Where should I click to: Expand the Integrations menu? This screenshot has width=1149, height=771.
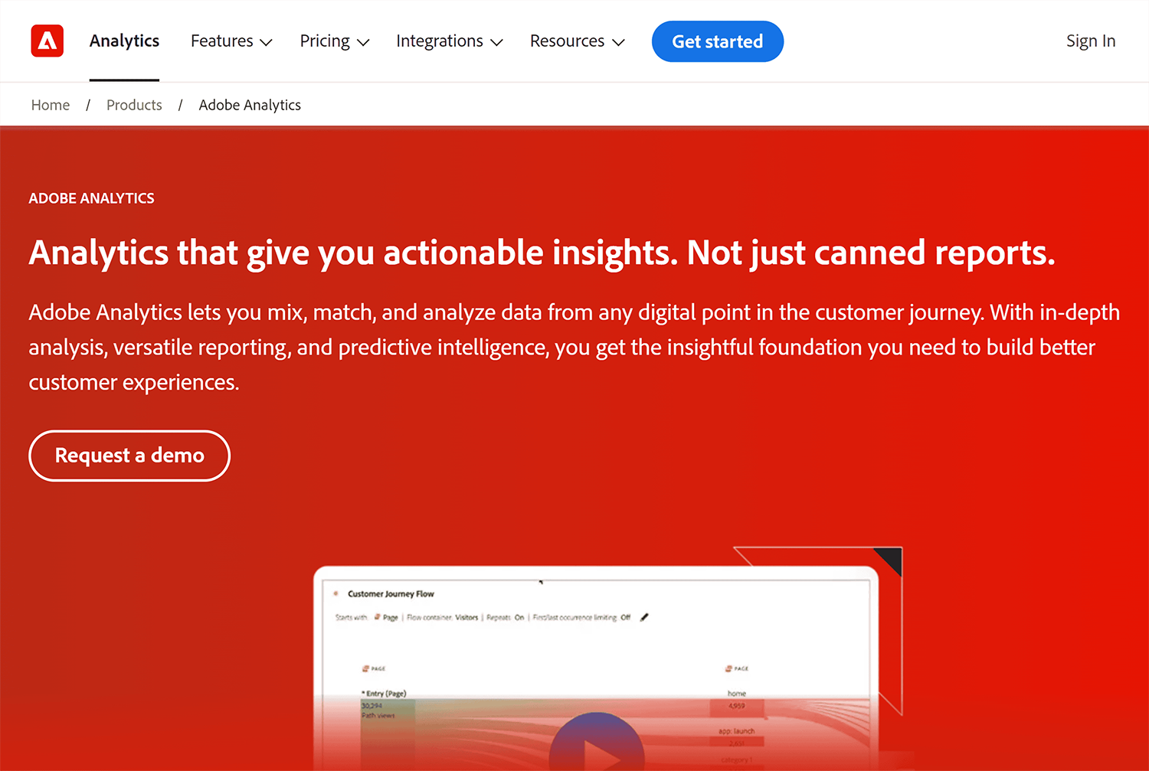450,41
